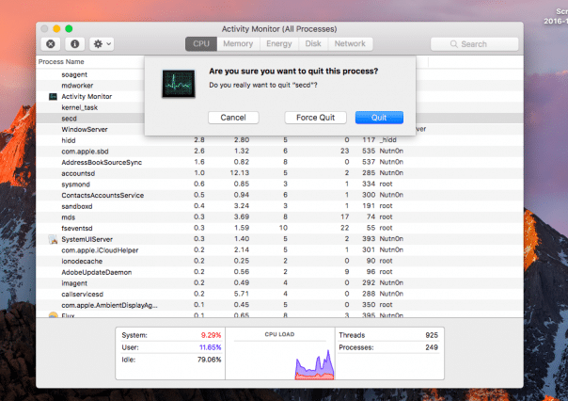
Task: Select the lonodecache process
Action: pyautogui.click(x=82, y=261)
